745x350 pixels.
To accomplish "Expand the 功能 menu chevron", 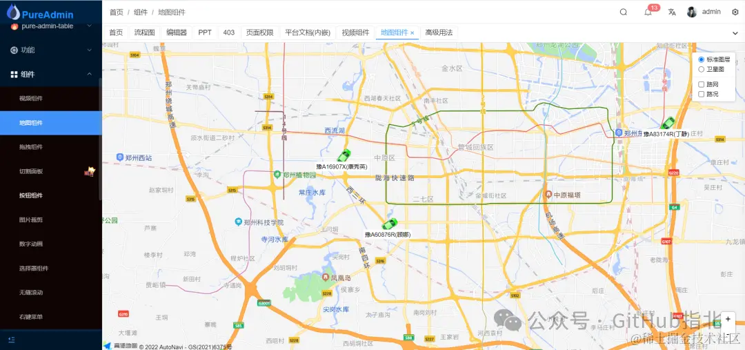I will (x=89, y=50).
